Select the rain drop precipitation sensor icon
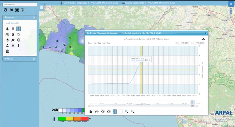 point(7,29)
